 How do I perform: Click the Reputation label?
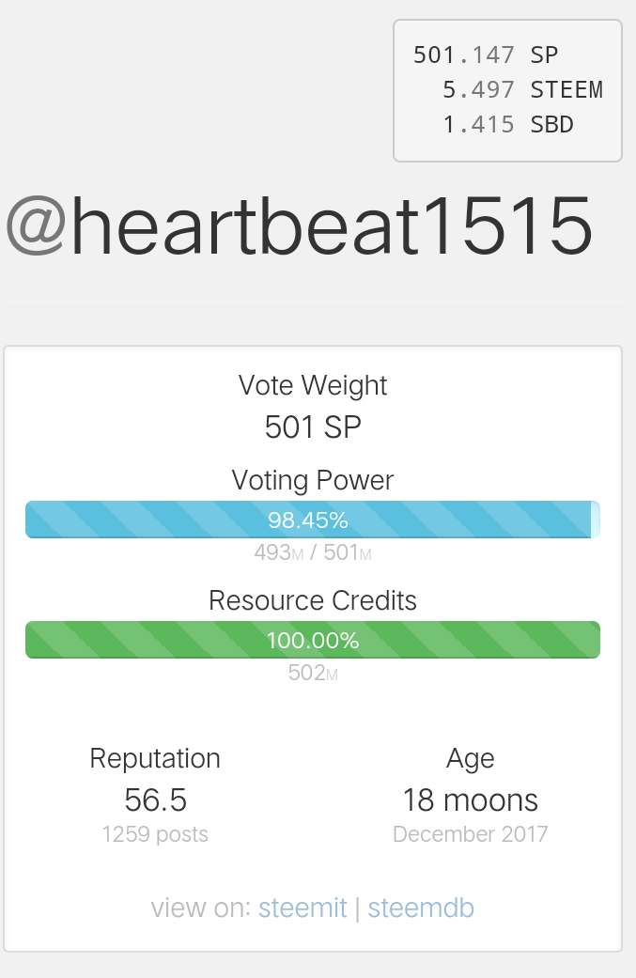pos(155,758)
